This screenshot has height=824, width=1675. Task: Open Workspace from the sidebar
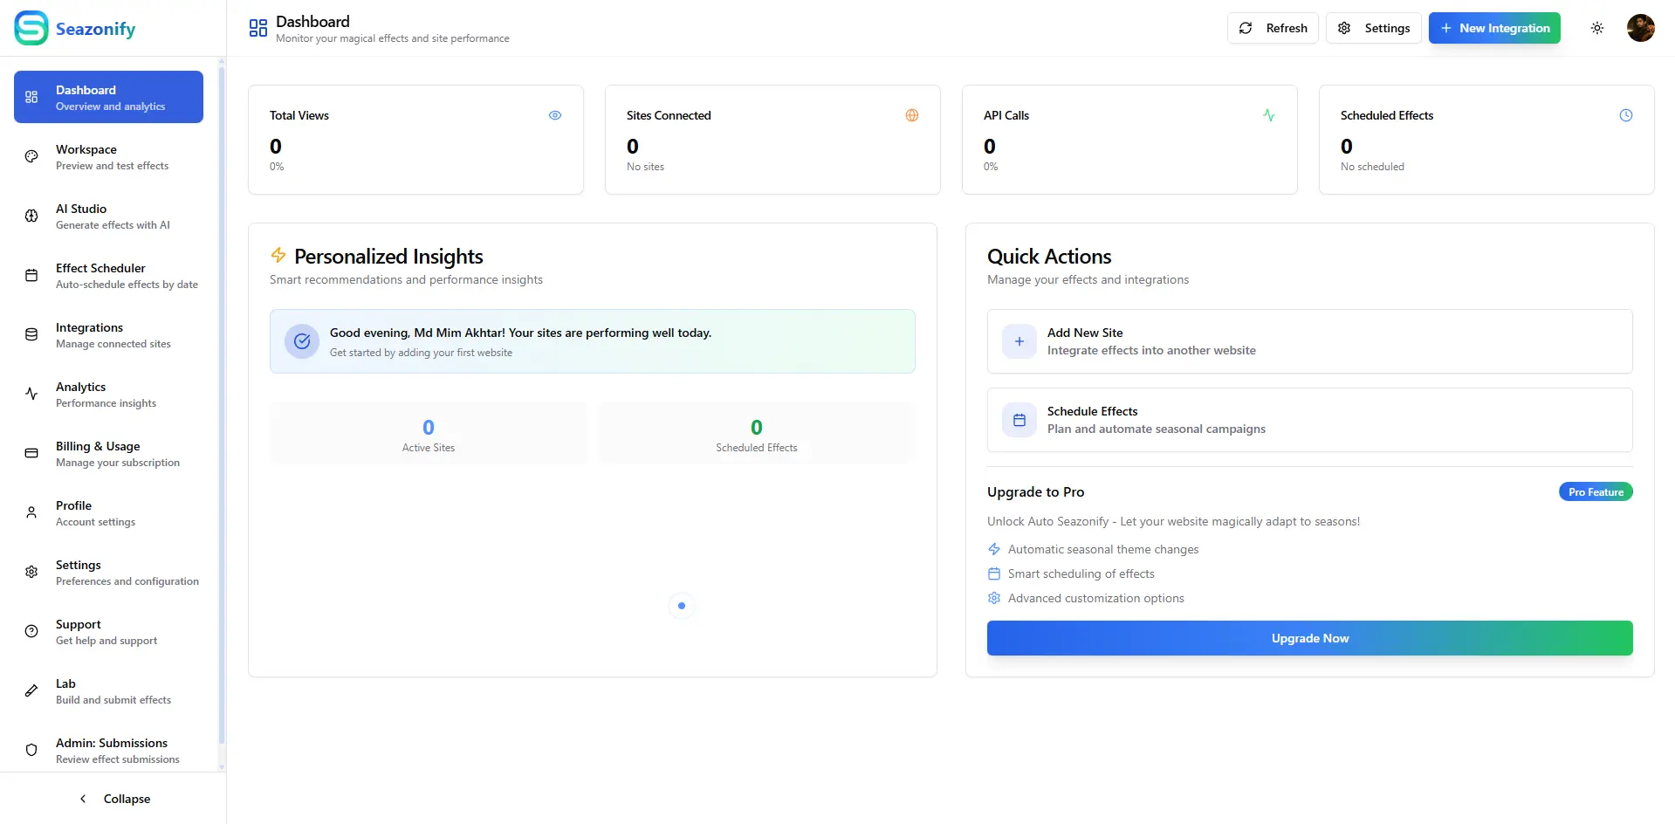[109, 156]
